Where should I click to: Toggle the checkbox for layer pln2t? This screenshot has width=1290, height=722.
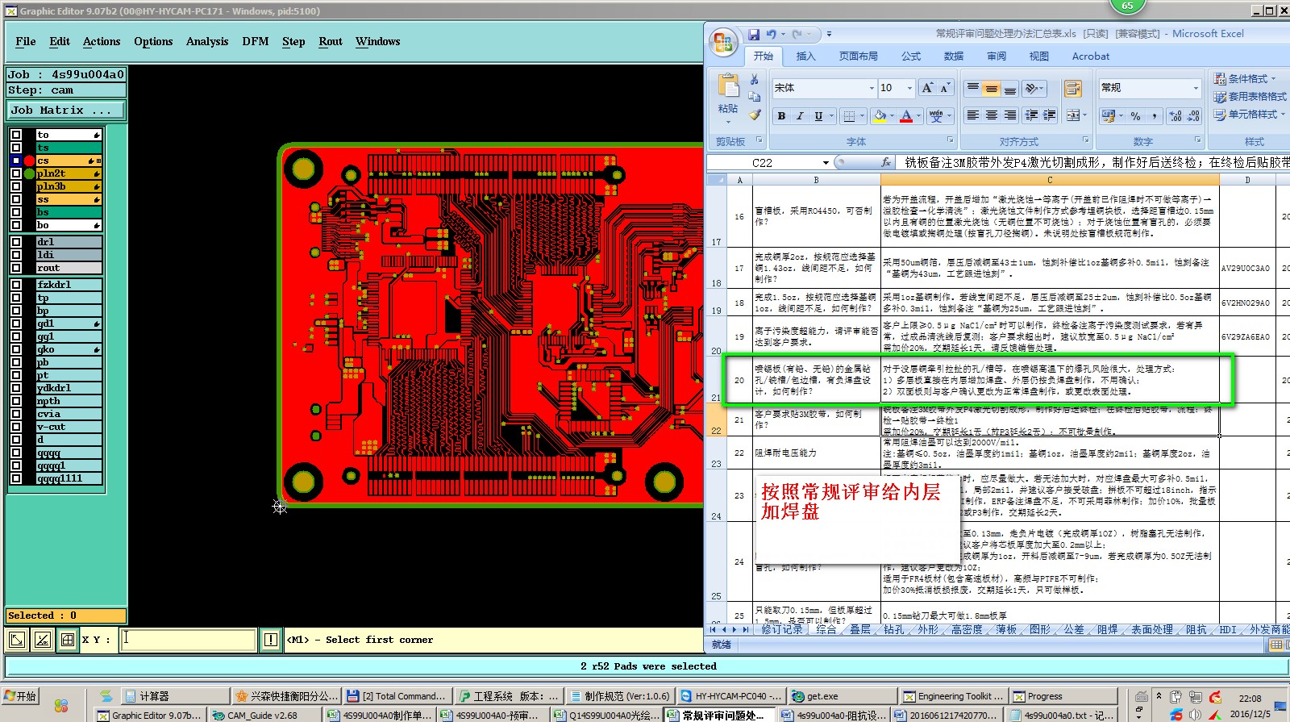tap(16, 173)
